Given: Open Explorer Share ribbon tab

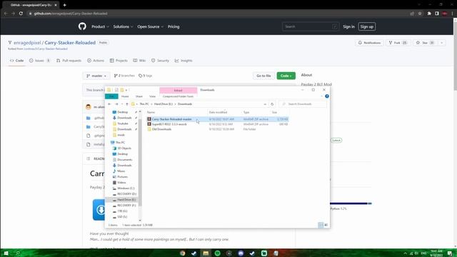Looking at the screenshot, I should pos(139,96).
